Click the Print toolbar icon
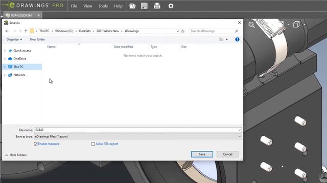 (x=157, y=6)
